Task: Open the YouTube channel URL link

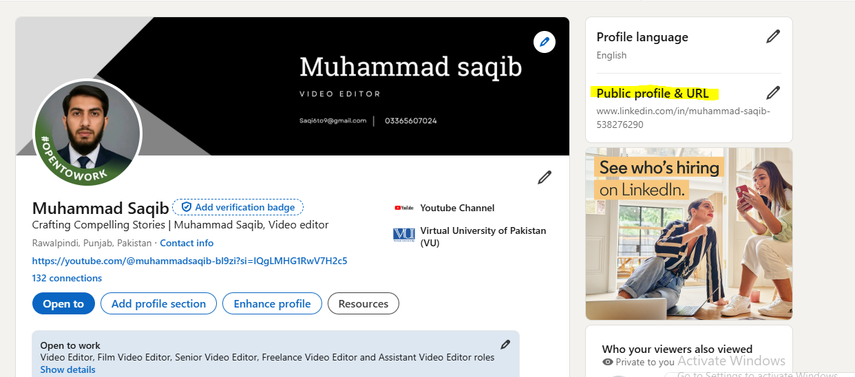Action: 189,261
